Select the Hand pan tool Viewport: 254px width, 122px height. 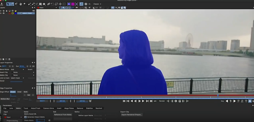21,4
